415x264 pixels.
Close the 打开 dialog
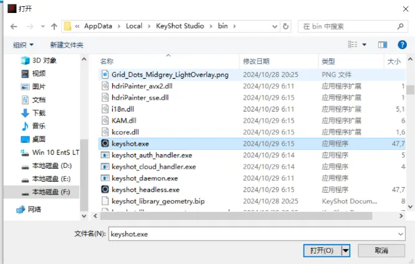pyautogui.click(x=406, y=9)
